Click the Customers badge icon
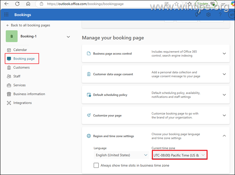235x175 pixels. [9, 68]
